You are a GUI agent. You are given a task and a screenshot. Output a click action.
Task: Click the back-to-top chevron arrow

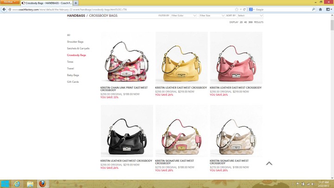click(269, 163)
